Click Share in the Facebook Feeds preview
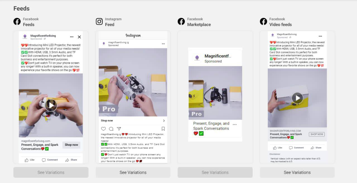357x183 pixels. pos(71,160)
